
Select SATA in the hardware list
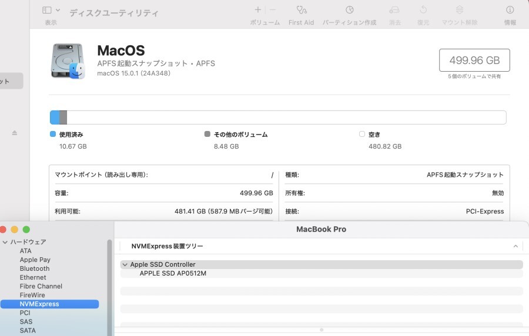click(x=28, y=330)
